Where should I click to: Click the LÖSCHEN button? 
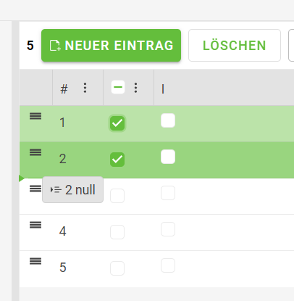[235, 46]
